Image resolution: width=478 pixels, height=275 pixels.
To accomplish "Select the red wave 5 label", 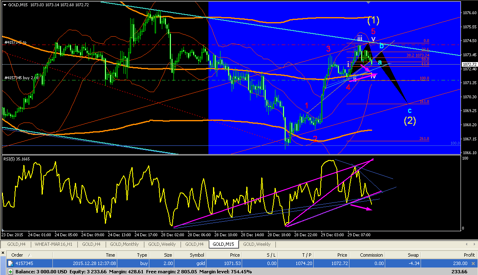I will click(x=373, y=31).
